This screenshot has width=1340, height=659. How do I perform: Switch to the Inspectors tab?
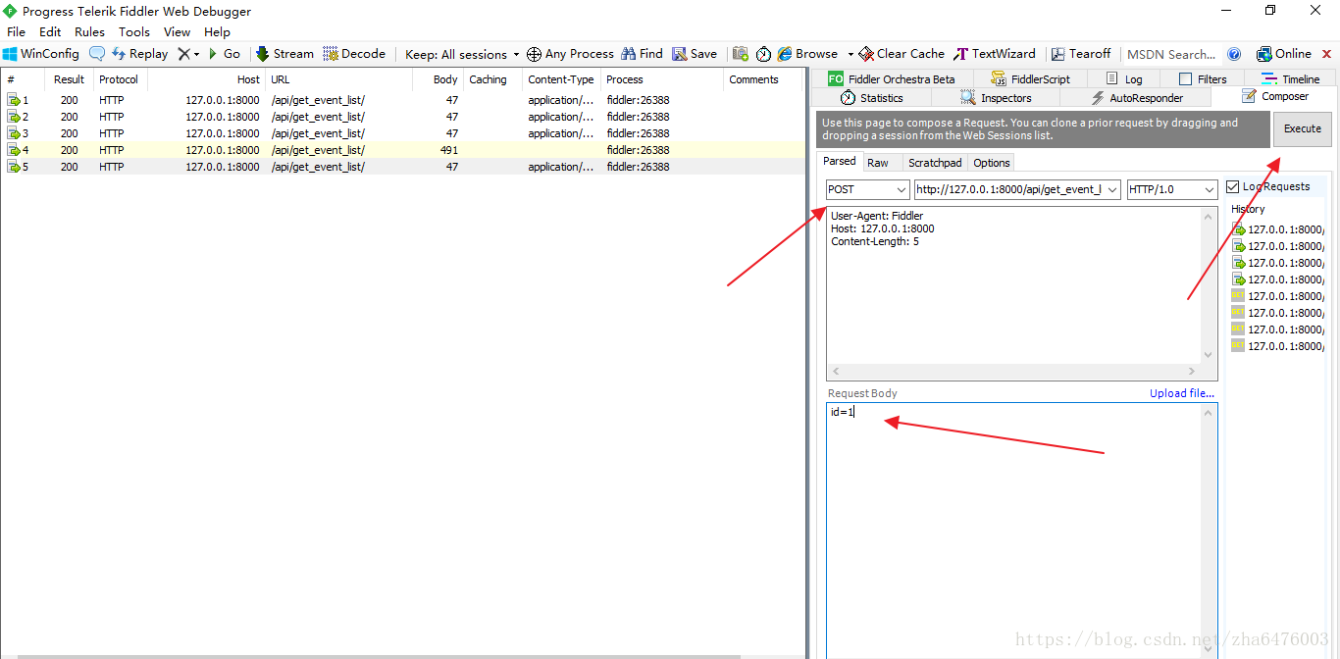pyautogui.click(x=997, y=98)
